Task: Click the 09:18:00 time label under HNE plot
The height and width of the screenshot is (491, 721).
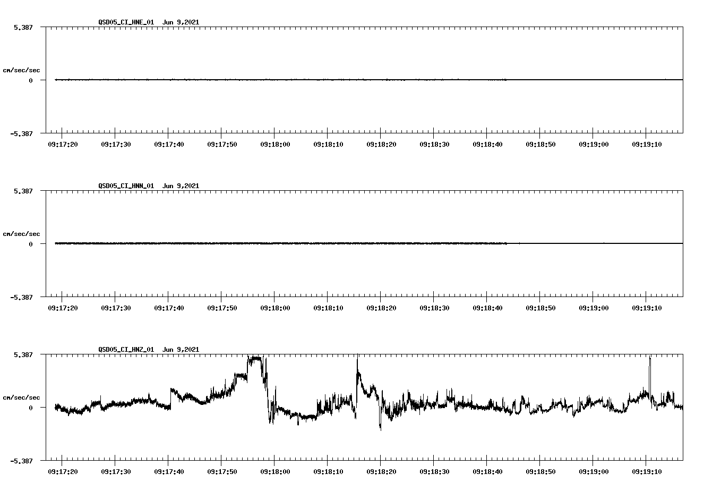Action: (275, 144)
